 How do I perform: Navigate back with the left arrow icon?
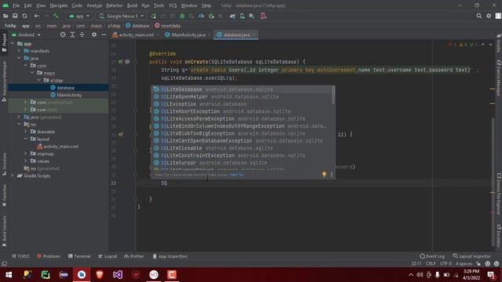pyautogui.click(x=37, y=16)
